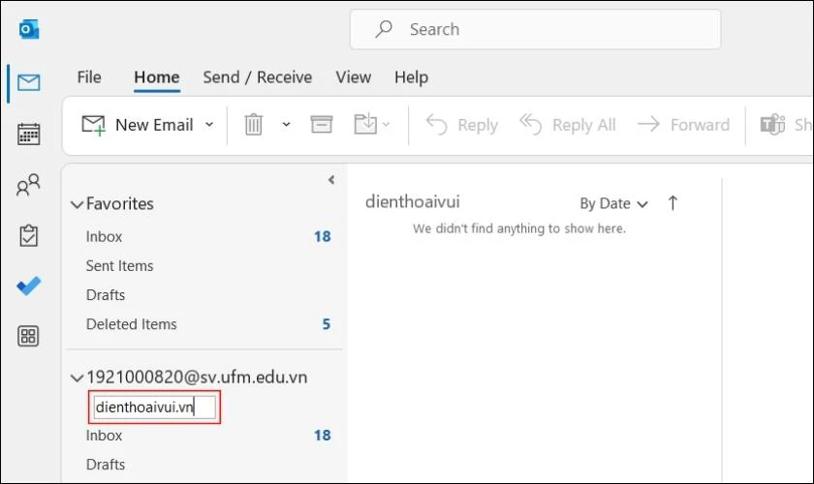Minimize the folder pane with arrow
The height and width of the screenshot is (484, 814).
[x=331, y=180]
